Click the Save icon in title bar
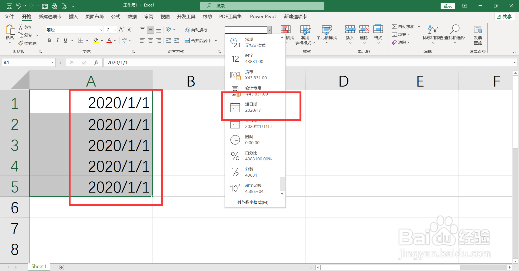 (9, 6)
